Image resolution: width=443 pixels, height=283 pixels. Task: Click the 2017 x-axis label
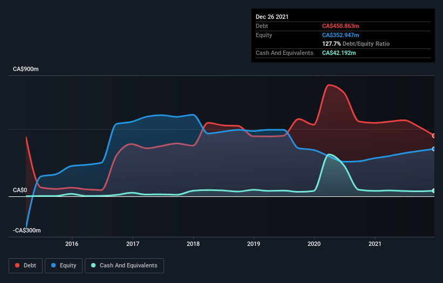pyautogui.click(x=133, y=244)
